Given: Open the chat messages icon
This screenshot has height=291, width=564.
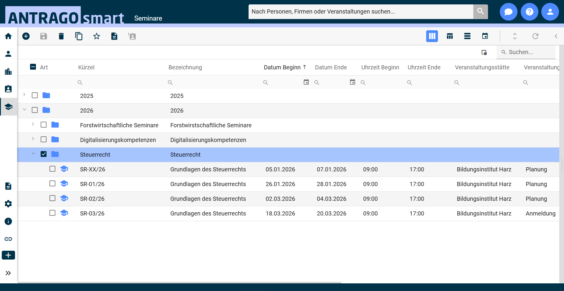Looking at the screenshot, I should [x=508, y=12].
